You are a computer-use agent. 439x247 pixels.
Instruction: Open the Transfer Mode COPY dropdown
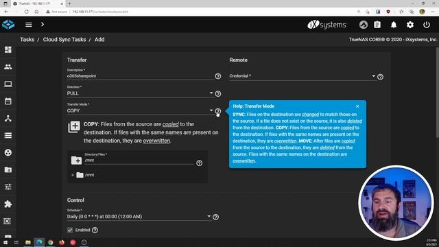(x=140, y=110)
